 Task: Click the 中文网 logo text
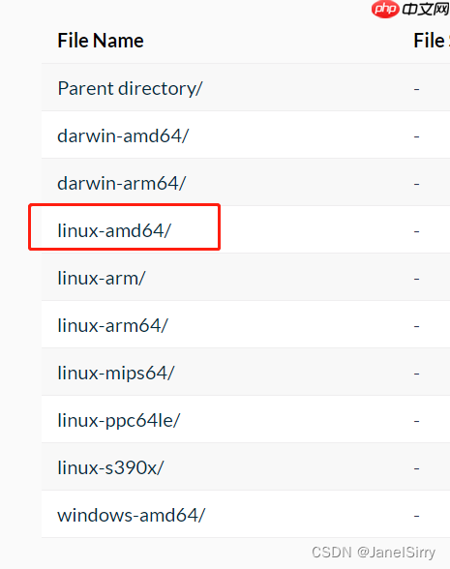click(x=426, y=9)
